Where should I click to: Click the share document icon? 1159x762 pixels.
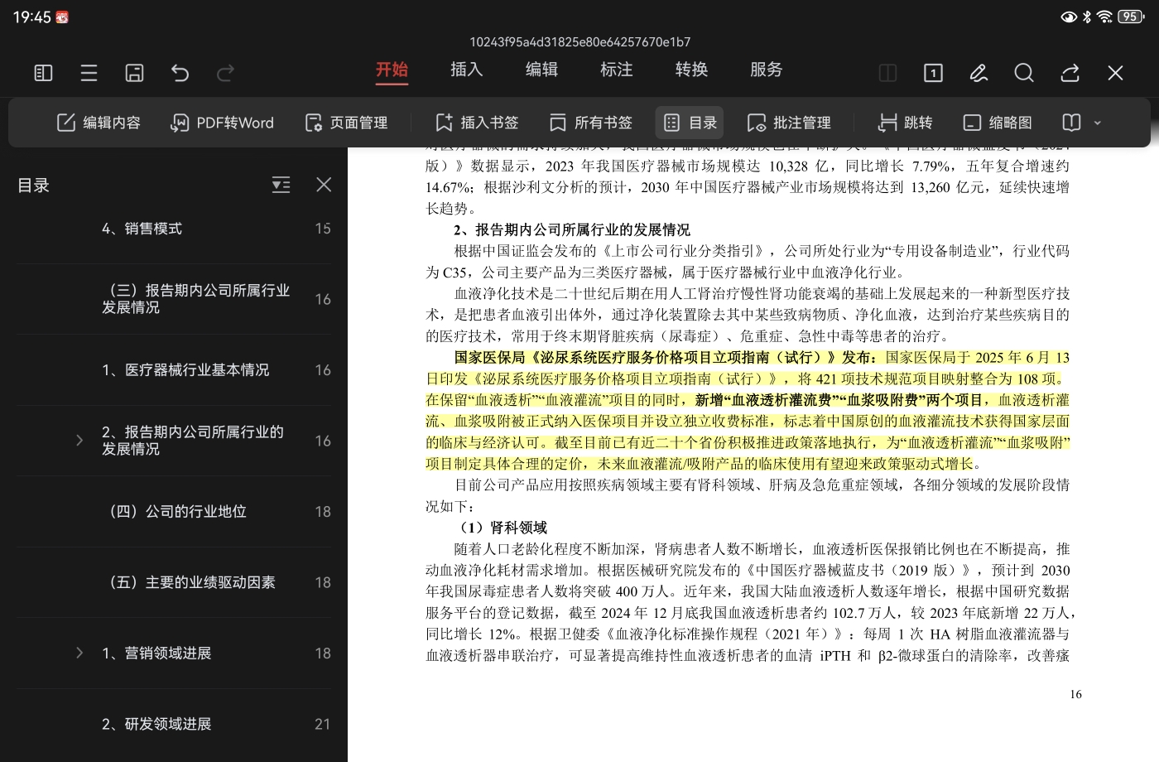[1070, 73]
